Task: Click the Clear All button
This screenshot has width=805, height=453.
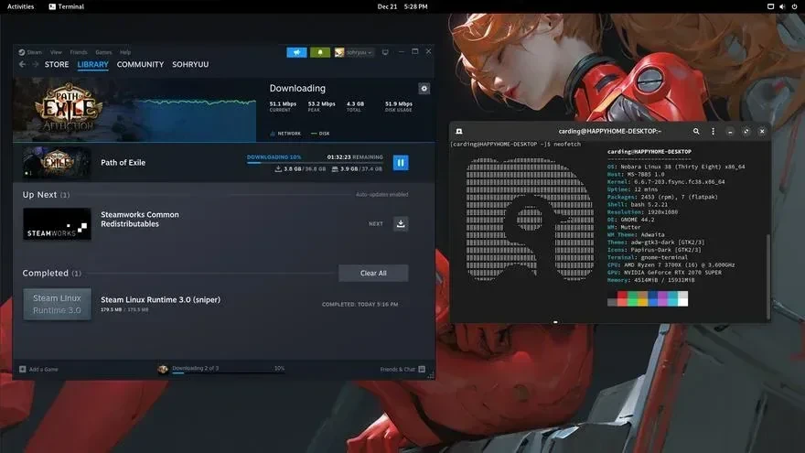Action: pyautogui.click(x=373, y=274)
